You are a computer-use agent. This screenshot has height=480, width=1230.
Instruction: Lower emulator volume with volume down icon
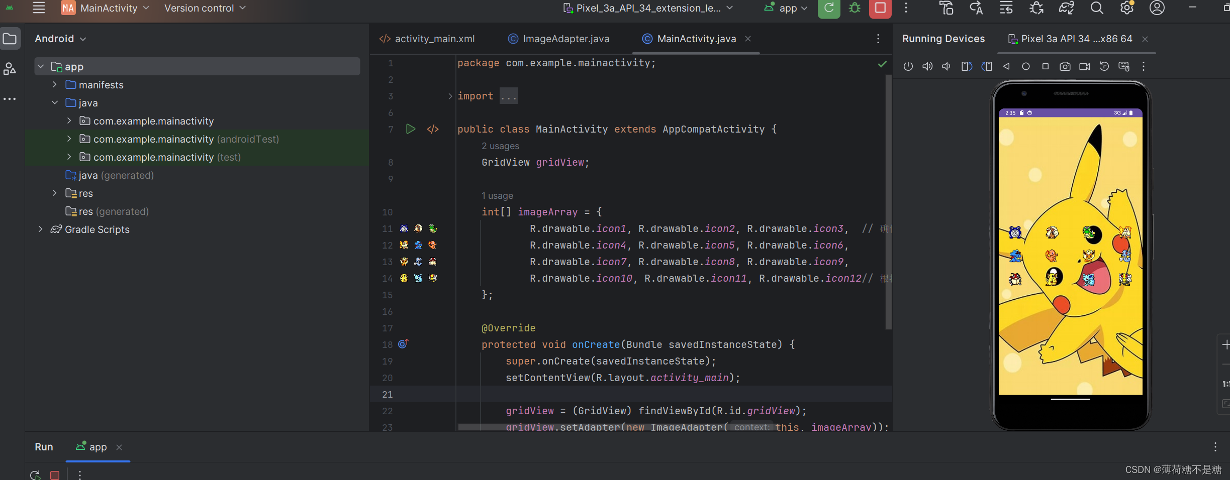(x=947, y=66)
